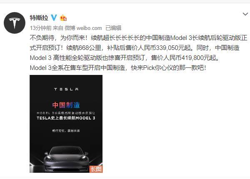Click the 已编辑 edited label

tap(114, 28)
